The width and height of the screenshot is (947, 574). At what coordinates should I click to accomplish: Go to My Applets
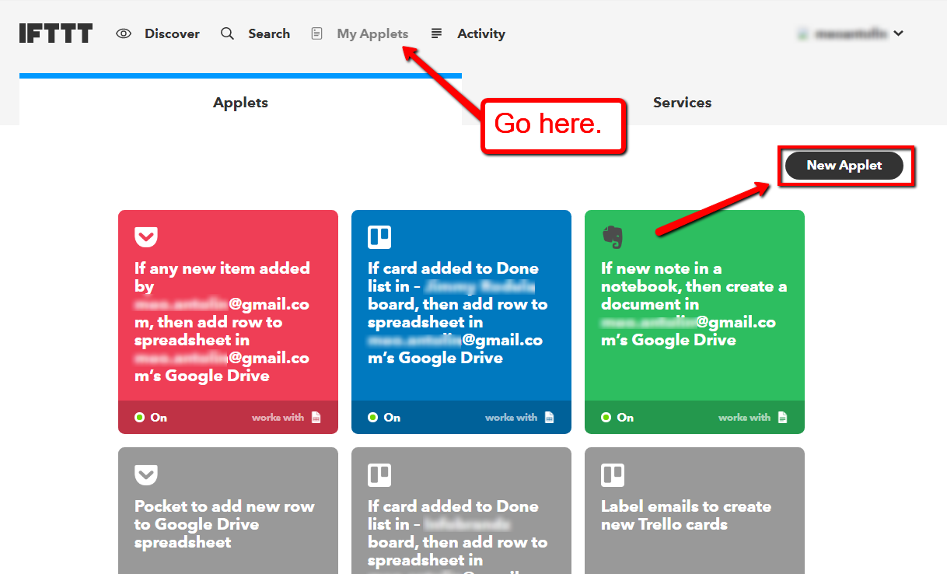coord(360,33)
